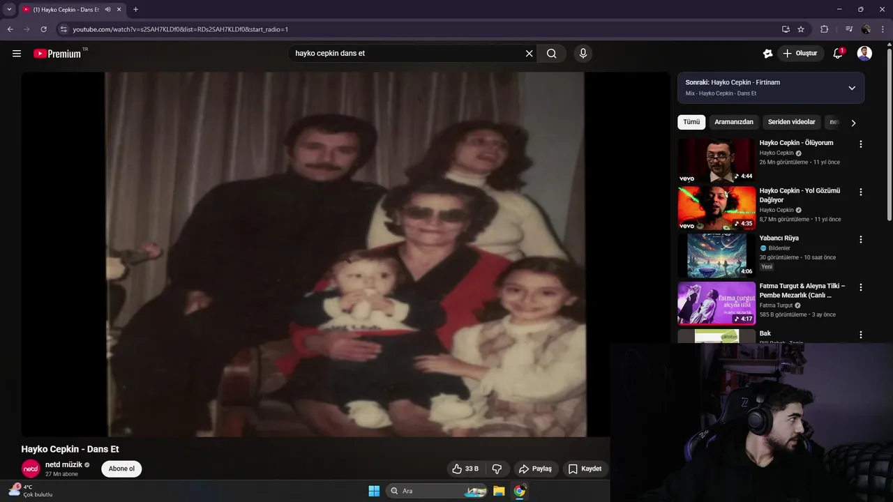The height and width of the screenshot is (502, 893).
Task: Share the video with Paylaş
Action: point(535,469)
